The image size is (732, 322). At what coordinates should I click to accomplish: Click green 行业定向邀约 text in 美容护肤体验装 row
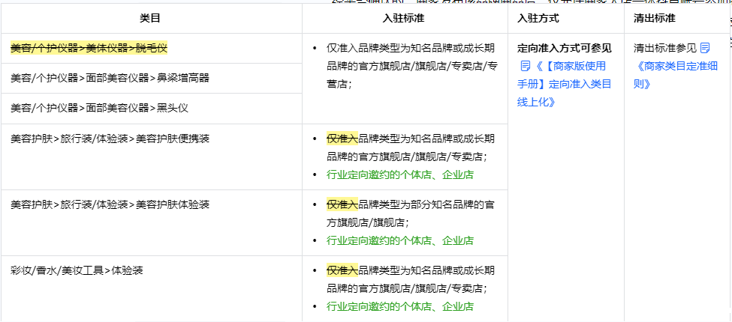click(400, 240)
